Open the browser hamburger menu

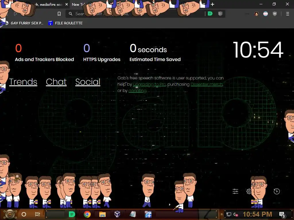point(288,14)
